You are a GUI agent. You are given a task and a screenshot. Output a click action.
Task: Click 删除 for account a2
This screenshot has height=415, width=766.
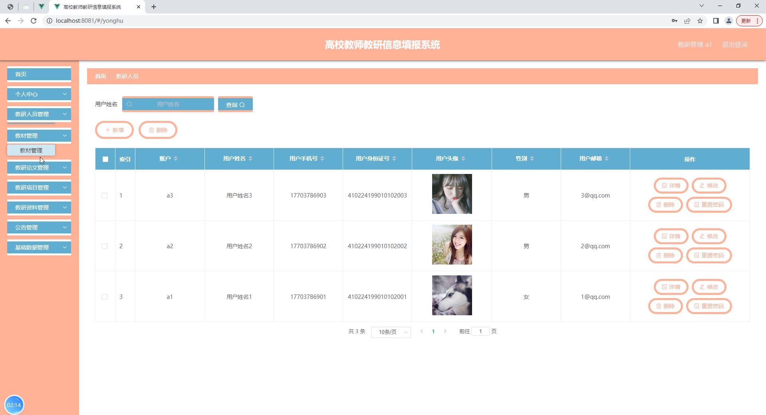pos(665,255)
